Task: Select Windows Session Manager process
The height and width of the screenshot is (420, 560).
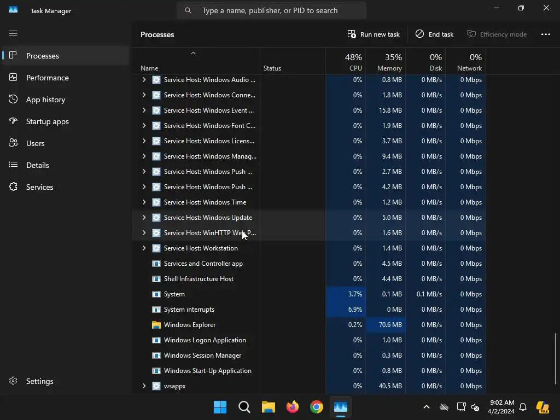Action: (309, 355)
